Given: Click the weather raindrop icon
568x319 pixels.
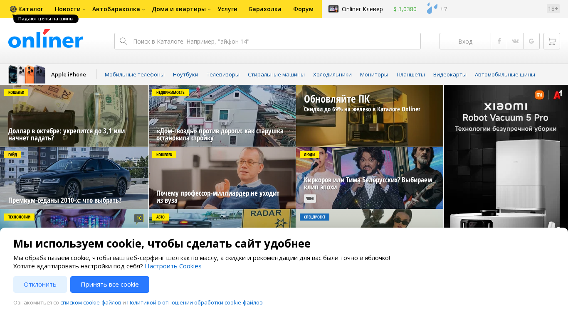Looking at the screenshot, I should [x=432, y=8].
